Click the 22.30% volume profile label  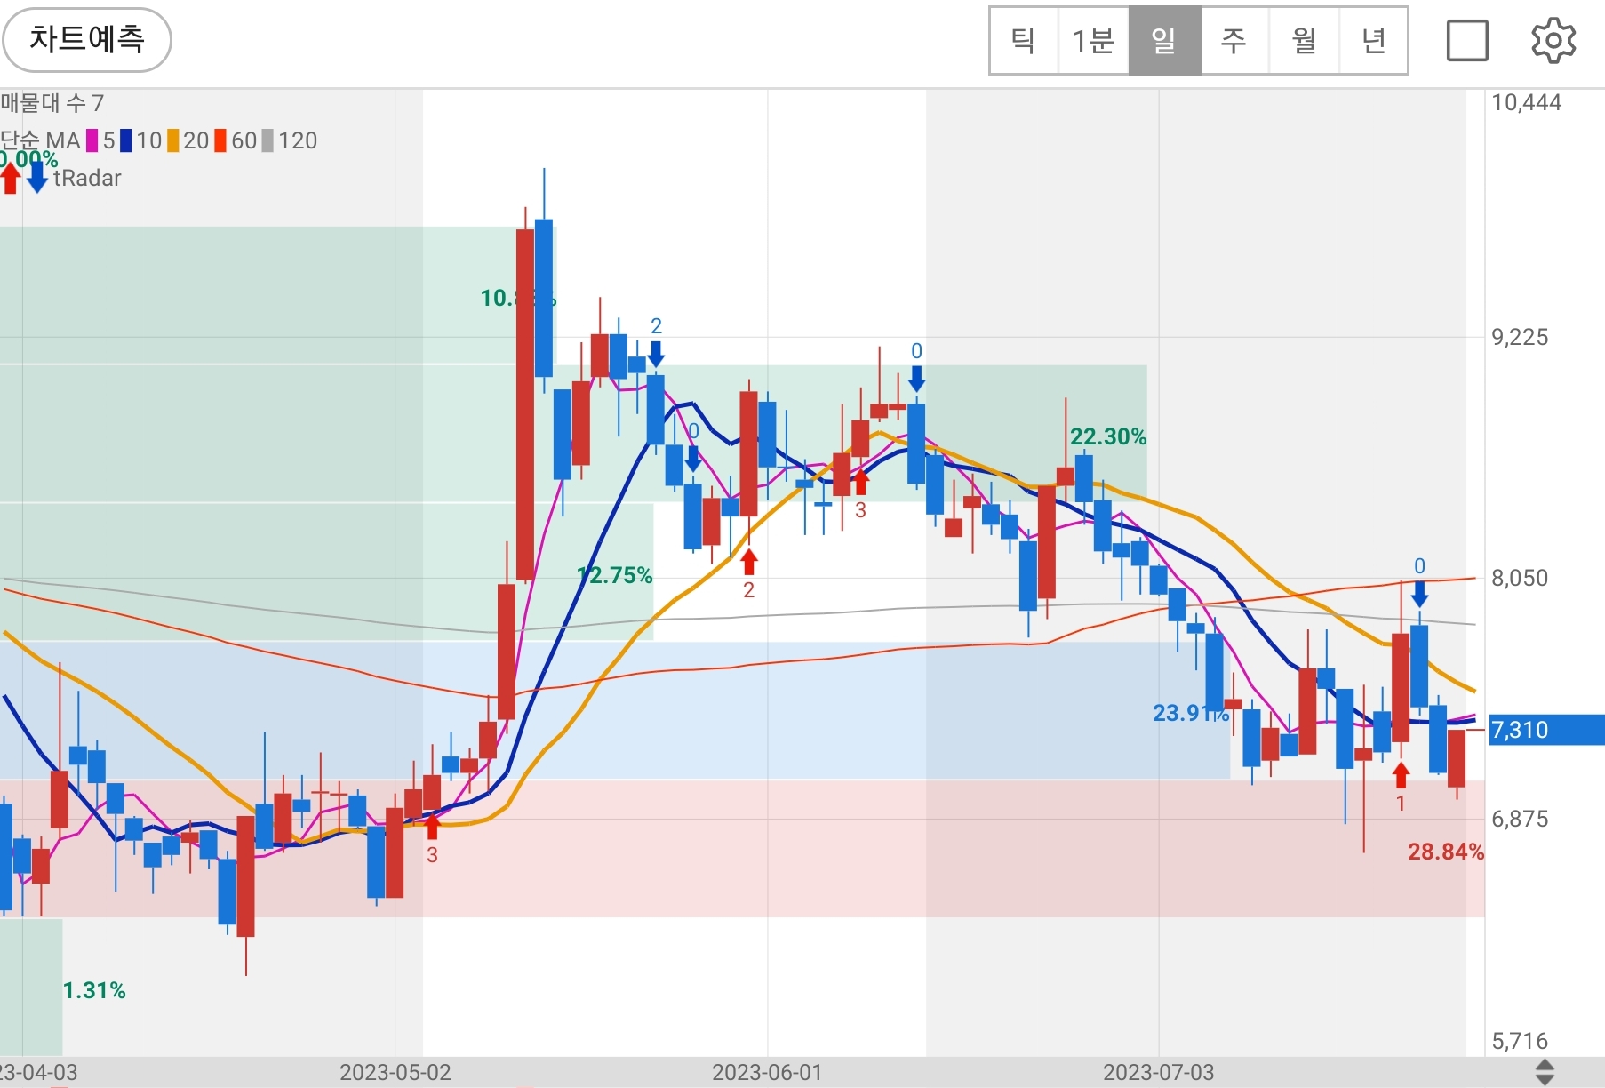coord(1108,436)
